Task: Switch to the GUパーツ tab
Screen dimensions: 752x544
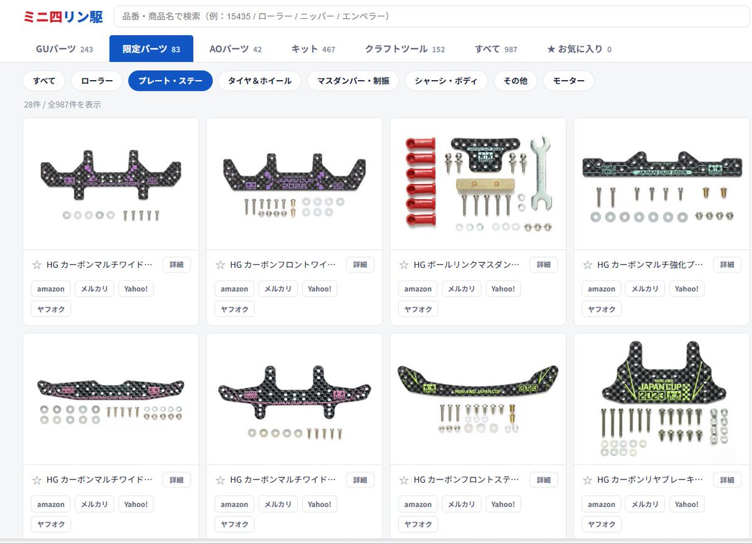Action: [x=65, y=49]
